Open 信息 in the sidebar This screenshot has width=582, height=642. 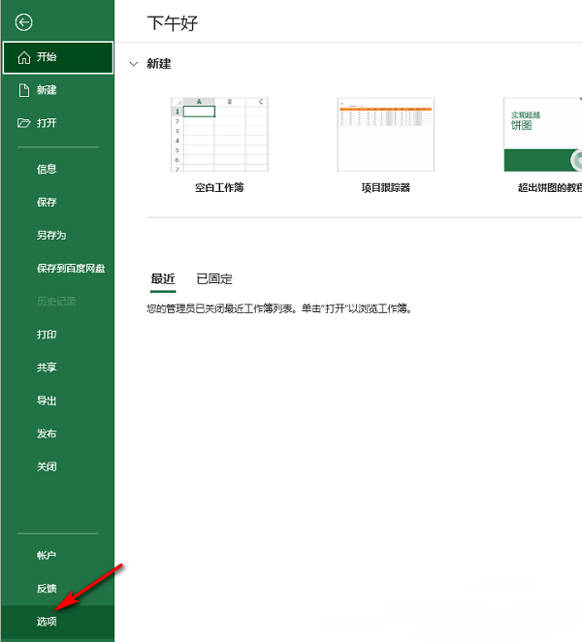(x=47, y=170)
